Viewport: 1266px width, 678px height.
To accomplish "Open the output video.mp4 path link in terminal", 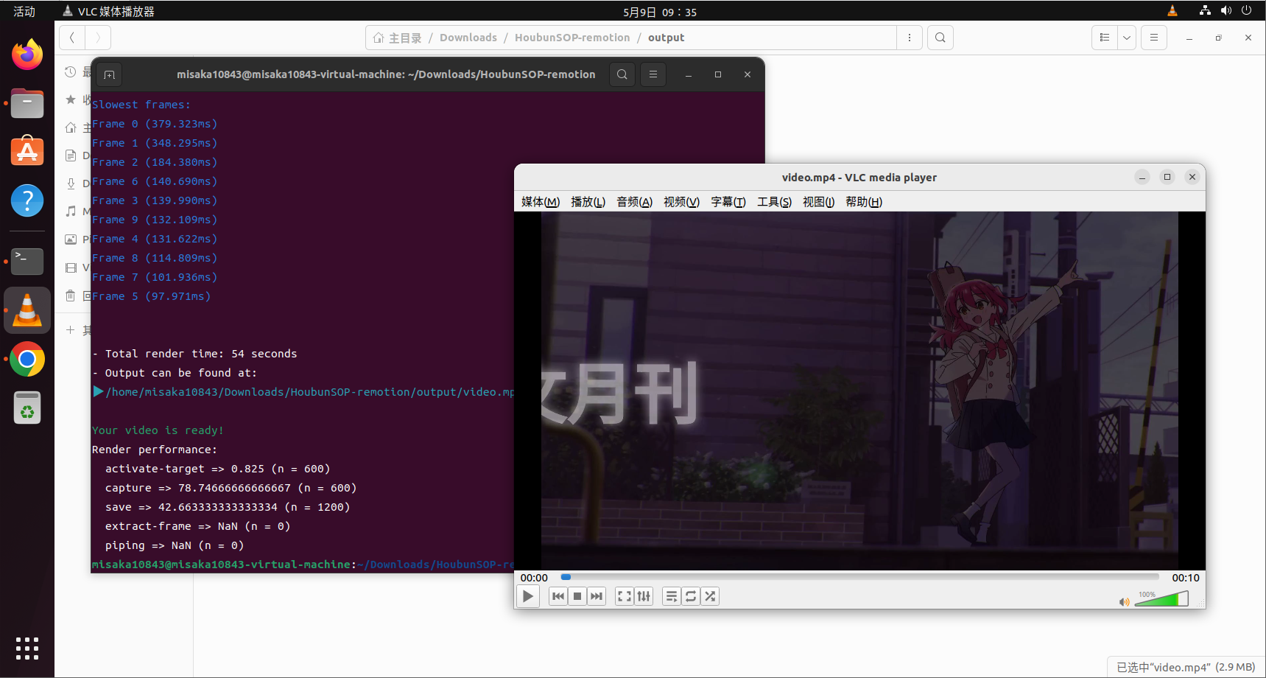I will (309, 392).
